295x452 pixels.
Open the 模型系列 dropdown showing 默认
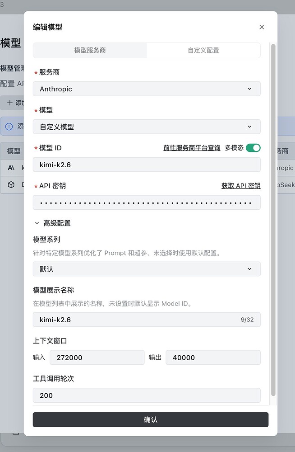147,269
